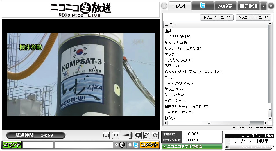Screen dimensions: 276x151
Task: Click the アリーナ-140番 seat ticket
Action: (x=250, y=141)
